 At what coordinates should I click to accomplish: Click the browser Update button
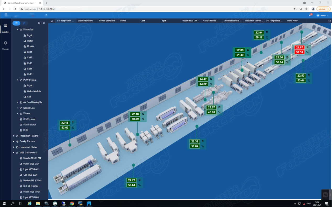coord(323,9)
